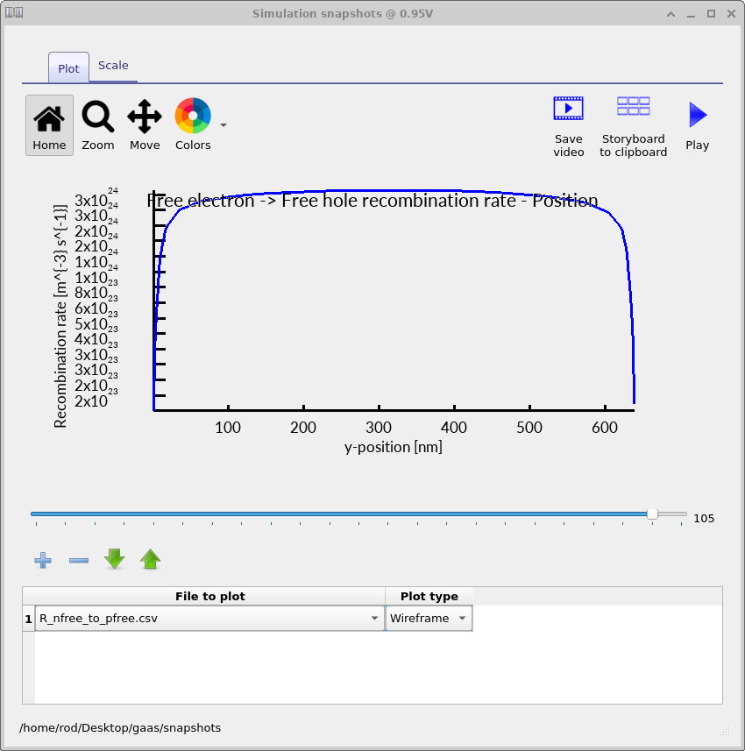Move the plot row down

[x=114, y=560]
